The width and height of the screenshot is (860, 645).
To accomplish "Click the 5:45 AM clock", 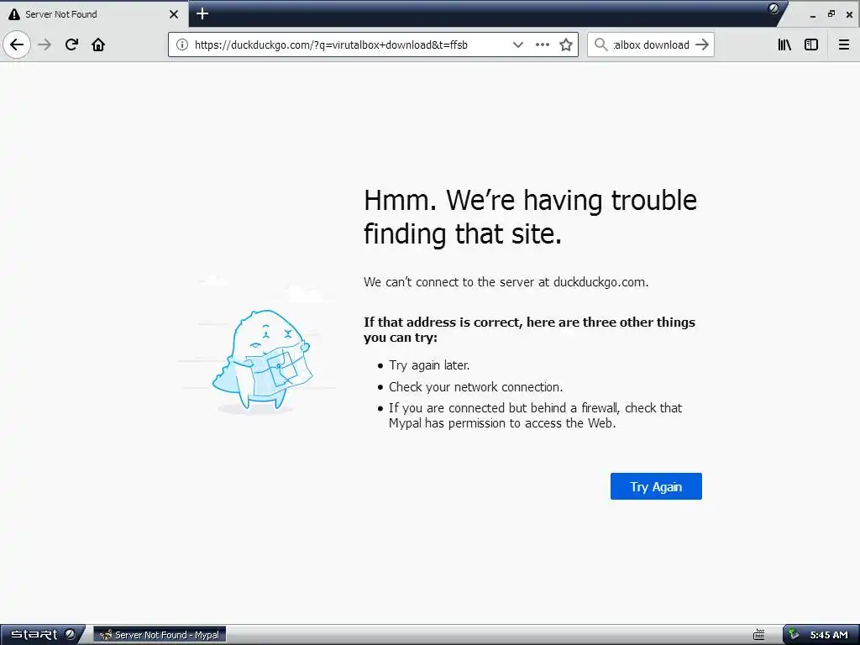I will 829,635.
